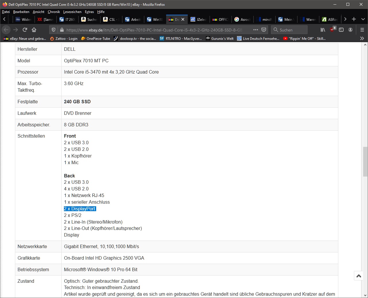Open the Firefox account icon
The width and height of the screenshot is (368, 298).
pos(350,30)
